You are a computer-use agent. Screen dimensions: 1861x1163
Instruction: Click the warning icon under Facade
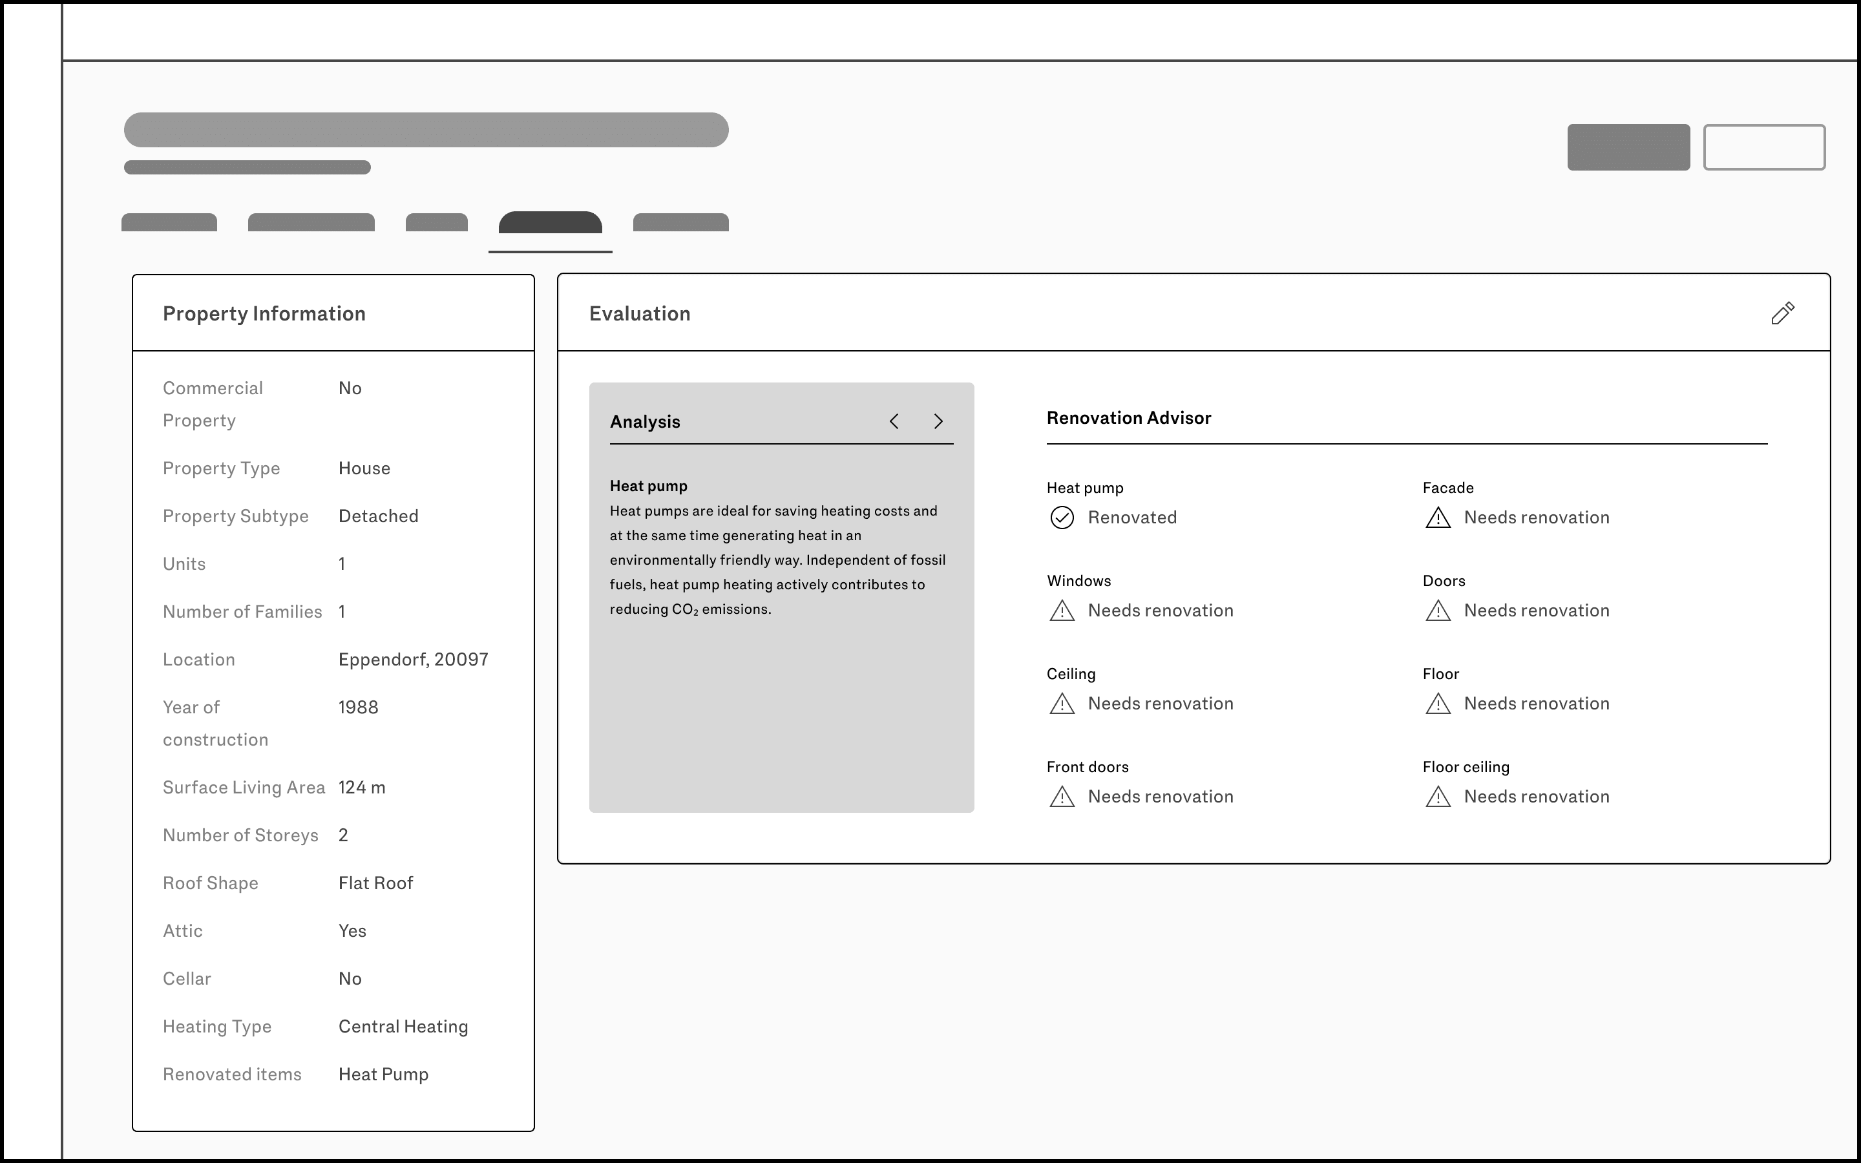[1438, 518]
